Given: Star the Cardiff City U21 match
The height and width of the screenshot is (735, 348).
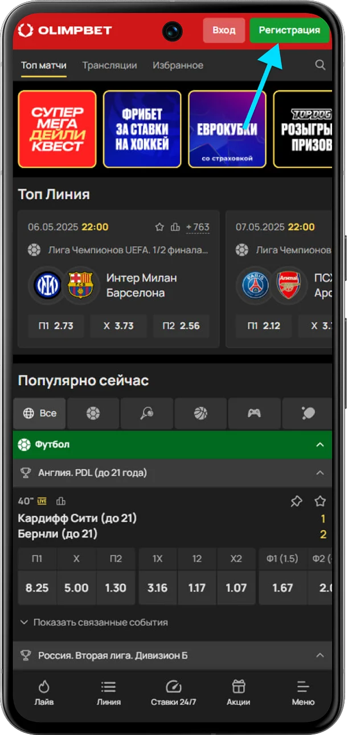Looking at the screenshot, I should [x=320, y=501].
